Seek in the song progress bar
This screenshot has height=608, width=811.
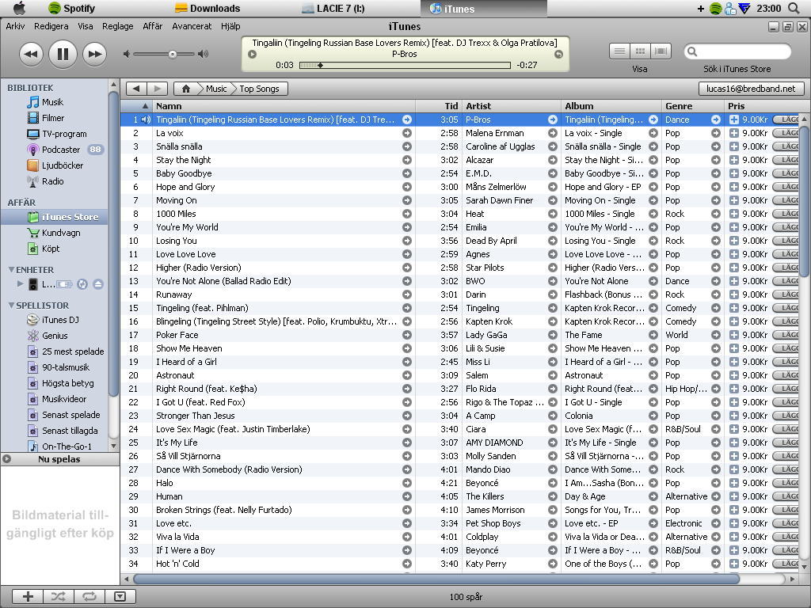coord(405,65)
